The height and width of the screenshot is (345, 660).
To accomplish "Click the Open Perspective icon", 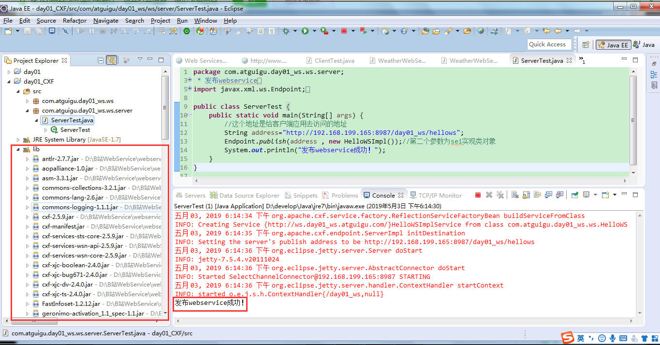I will pos(586,44).
